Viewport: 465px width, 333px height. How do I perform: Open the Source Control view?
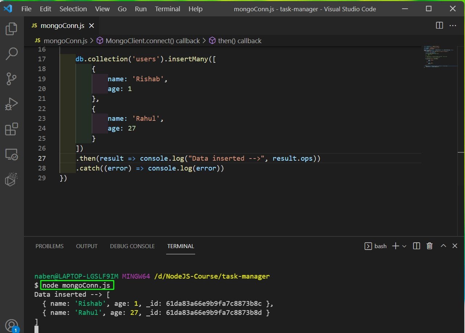12,79
